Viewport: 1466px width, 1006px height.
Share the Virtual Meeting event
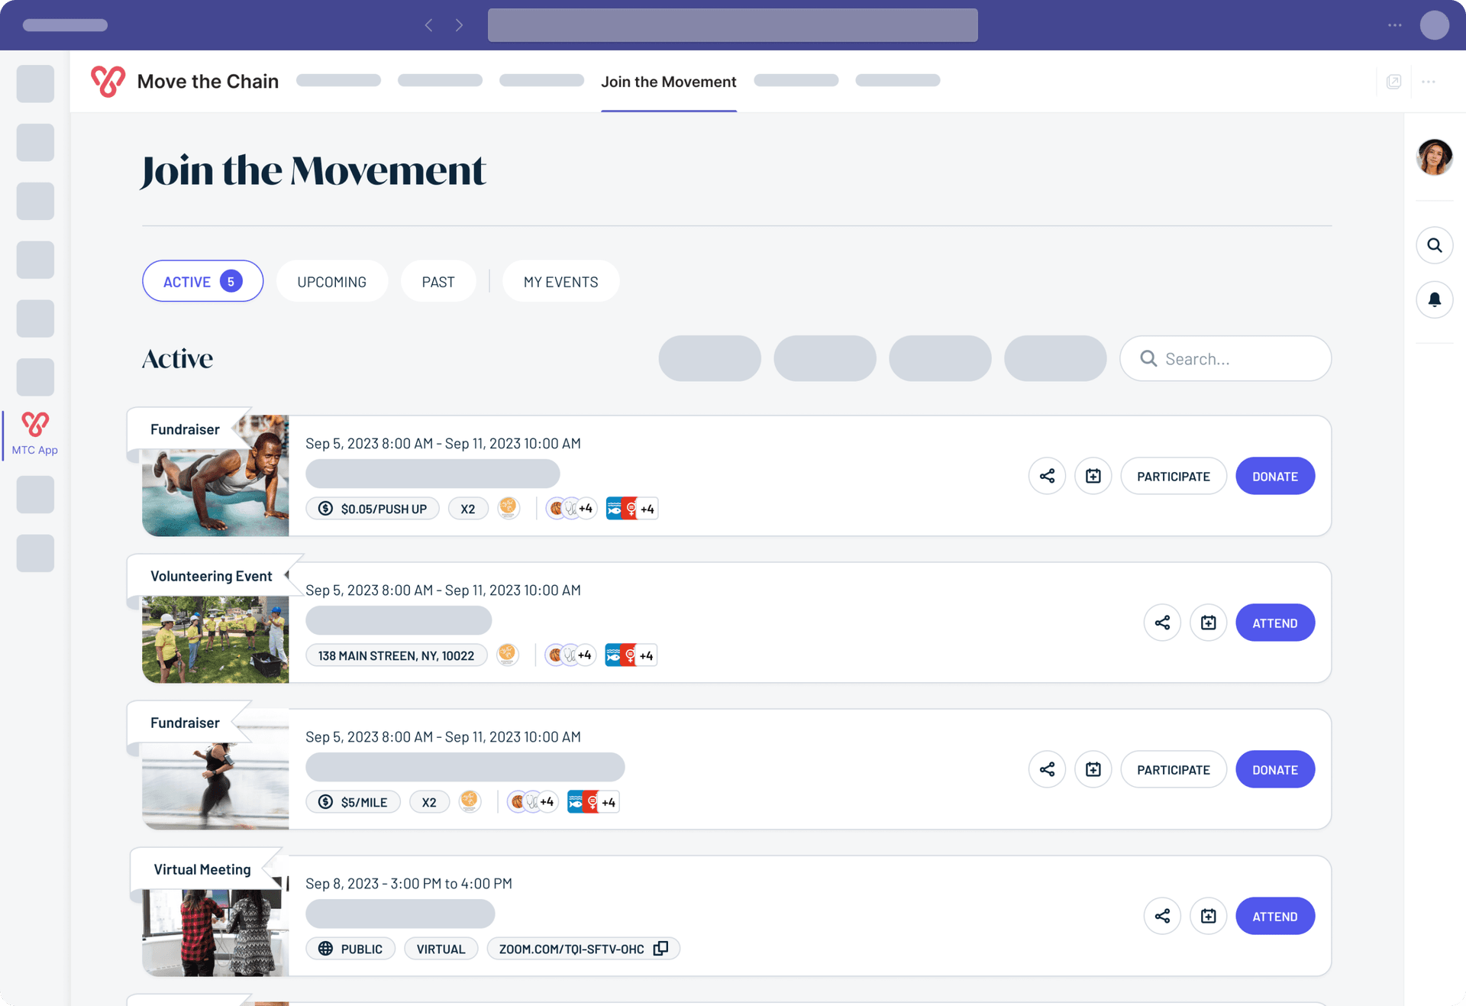[1162, 916]
